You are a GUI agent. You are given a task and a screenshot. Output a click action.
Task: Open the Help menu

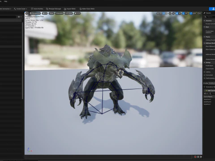tap(6, 1)
